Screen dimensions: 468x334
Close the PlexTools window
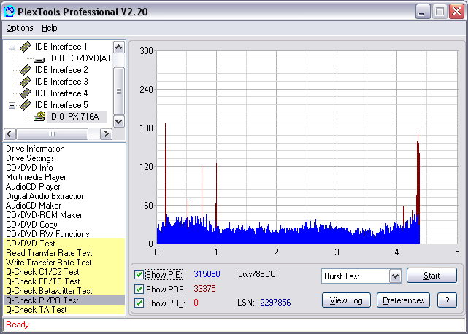456,12
